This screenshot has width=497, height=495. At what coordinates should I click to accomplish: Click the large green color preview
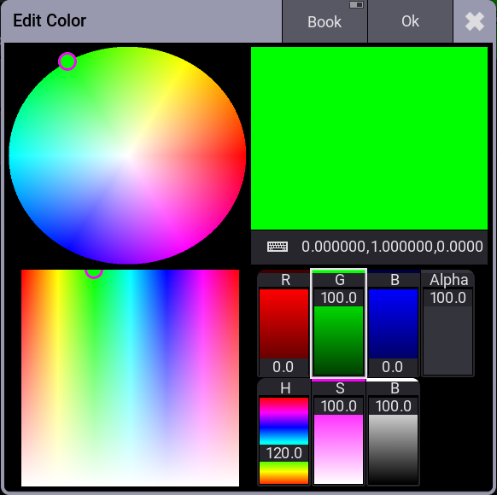tap(369, 138)
